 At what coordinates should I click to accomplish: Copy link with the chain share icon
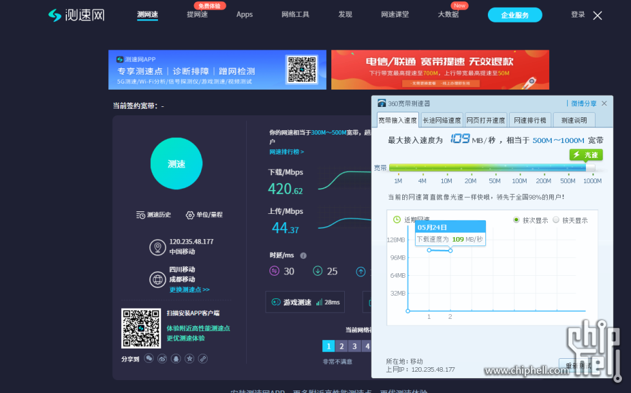pos(203,358)
